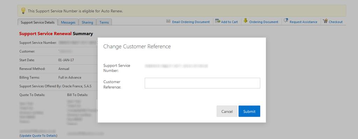
Task: Click the Add to Cart link text
Action: click(x=229, y=22)
